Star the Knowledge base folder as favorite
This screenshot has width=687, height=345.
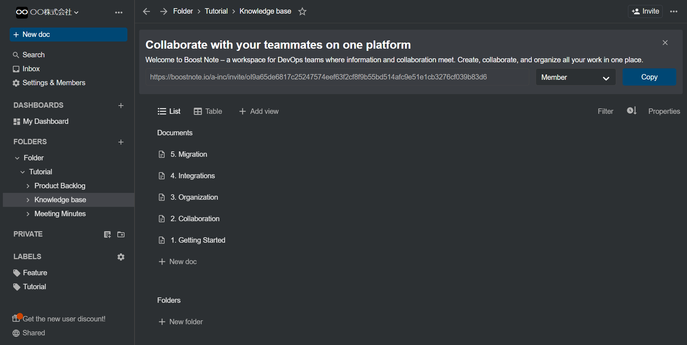pyautogui.click(x=302, y=11)
